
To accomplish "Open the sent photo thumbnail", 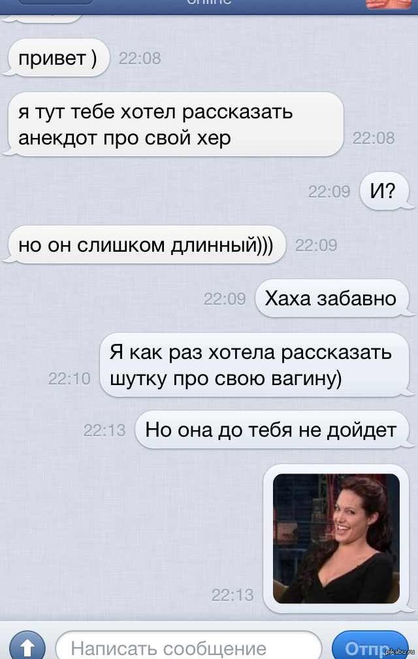I will tap(336, 539).
